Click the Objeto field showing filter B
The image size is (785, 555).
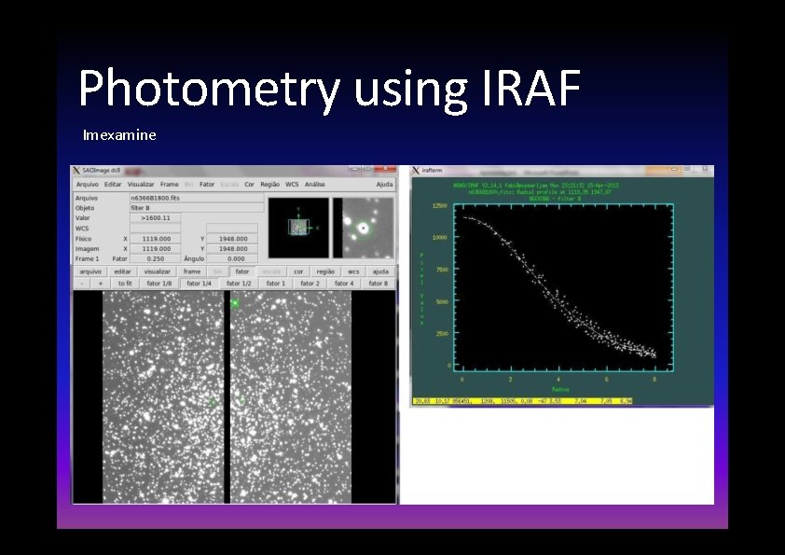point(197,208)
